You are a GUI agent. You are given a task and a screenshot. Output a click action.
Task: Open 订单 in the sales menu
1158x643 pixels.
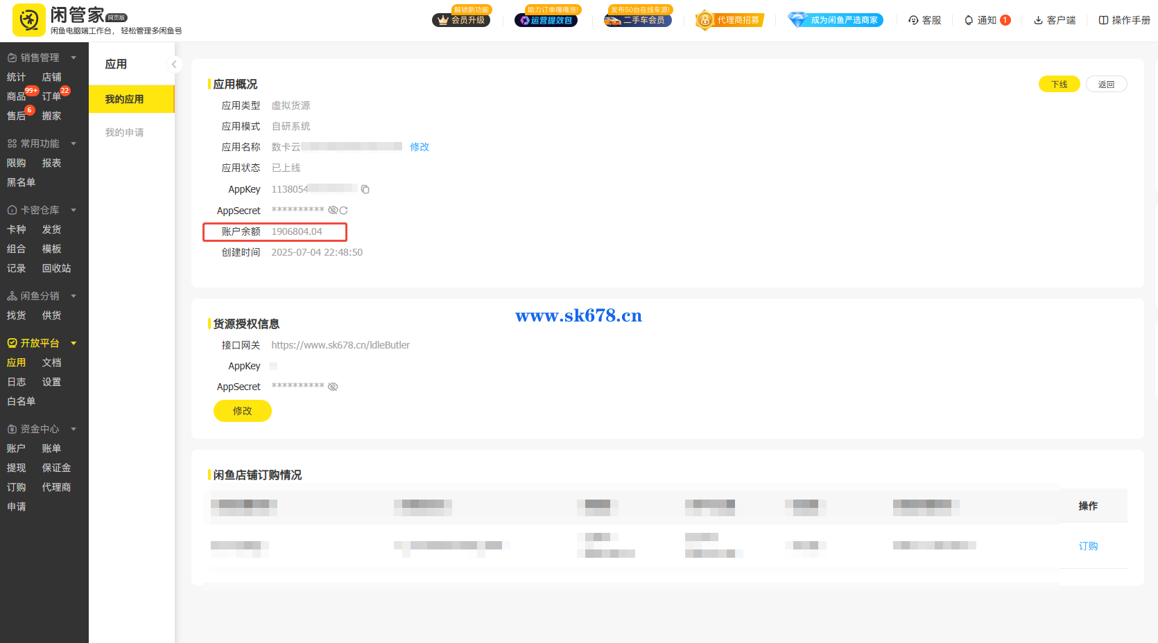point(51,96)
